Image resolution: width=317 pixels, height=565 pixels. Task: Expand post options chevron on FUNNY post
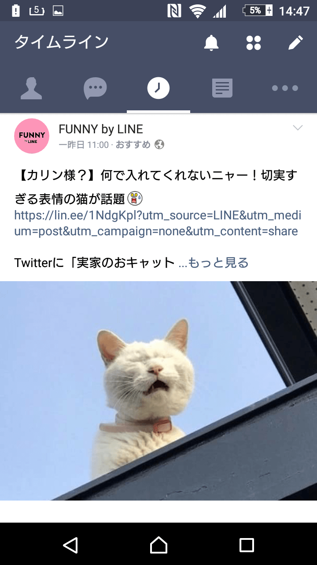tap(298, 128)
